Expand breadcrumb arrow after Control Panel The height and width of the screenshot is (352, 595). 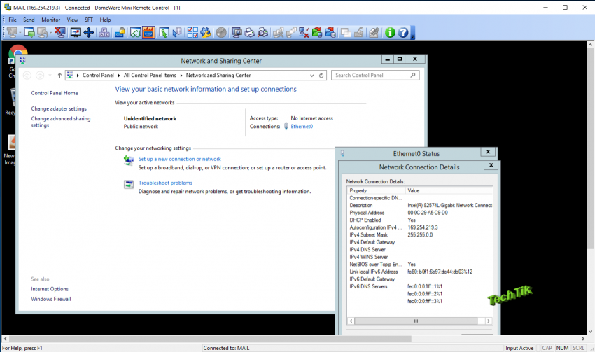[119, 76]
